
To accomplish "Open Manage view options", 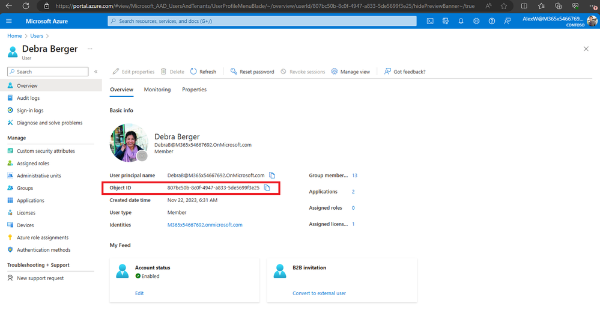I will tap(351, 72).
